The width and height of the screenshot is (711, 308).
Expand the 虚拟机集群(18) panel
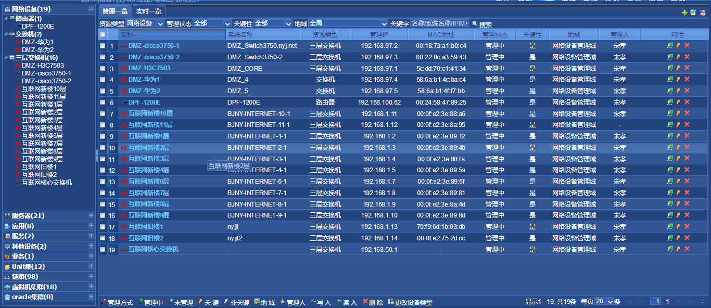pyautogui.click(x=91, y=287)
